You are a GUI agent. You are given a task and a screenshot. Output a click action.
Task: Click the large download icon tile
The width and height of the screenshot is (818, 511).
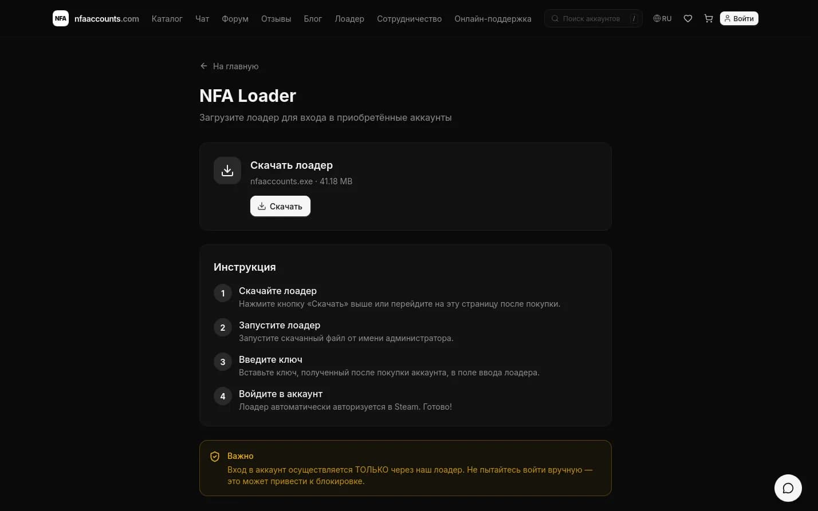pos(227,171)
